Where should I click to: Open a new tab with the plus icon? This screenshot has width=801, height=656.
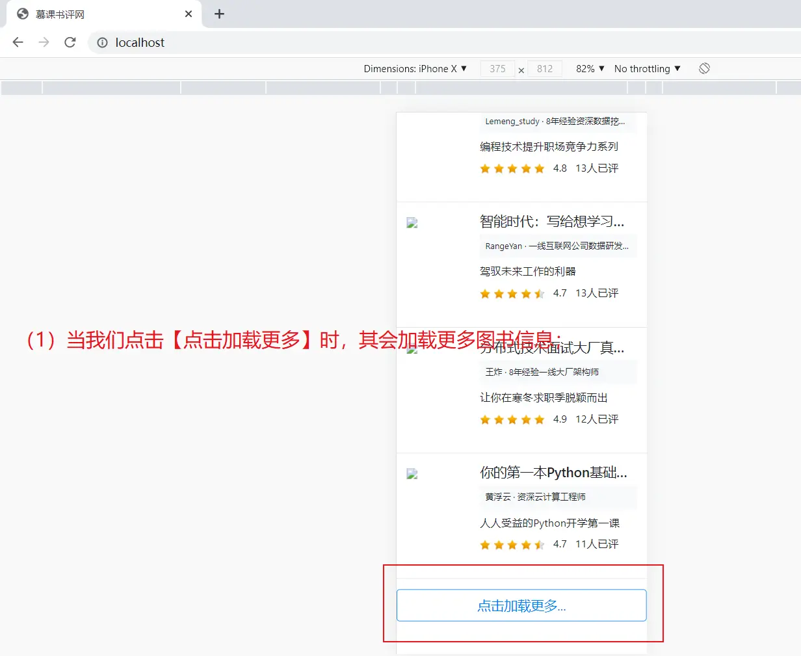click(x=219, y=14)
